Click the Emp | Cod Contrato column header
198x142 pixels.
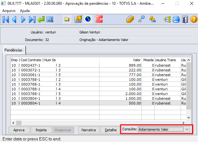55,60
